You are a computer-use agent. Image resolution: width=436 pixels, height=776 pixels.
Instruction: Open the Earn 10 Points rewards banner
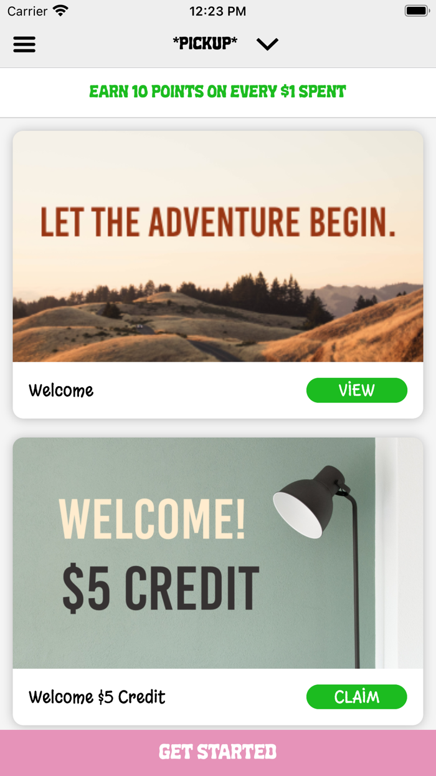point(218,92)
